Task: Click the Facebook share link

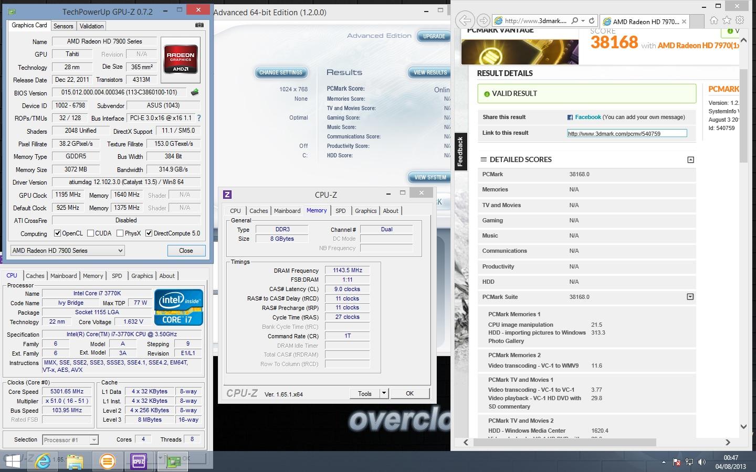Action: [x=587, y=117]
